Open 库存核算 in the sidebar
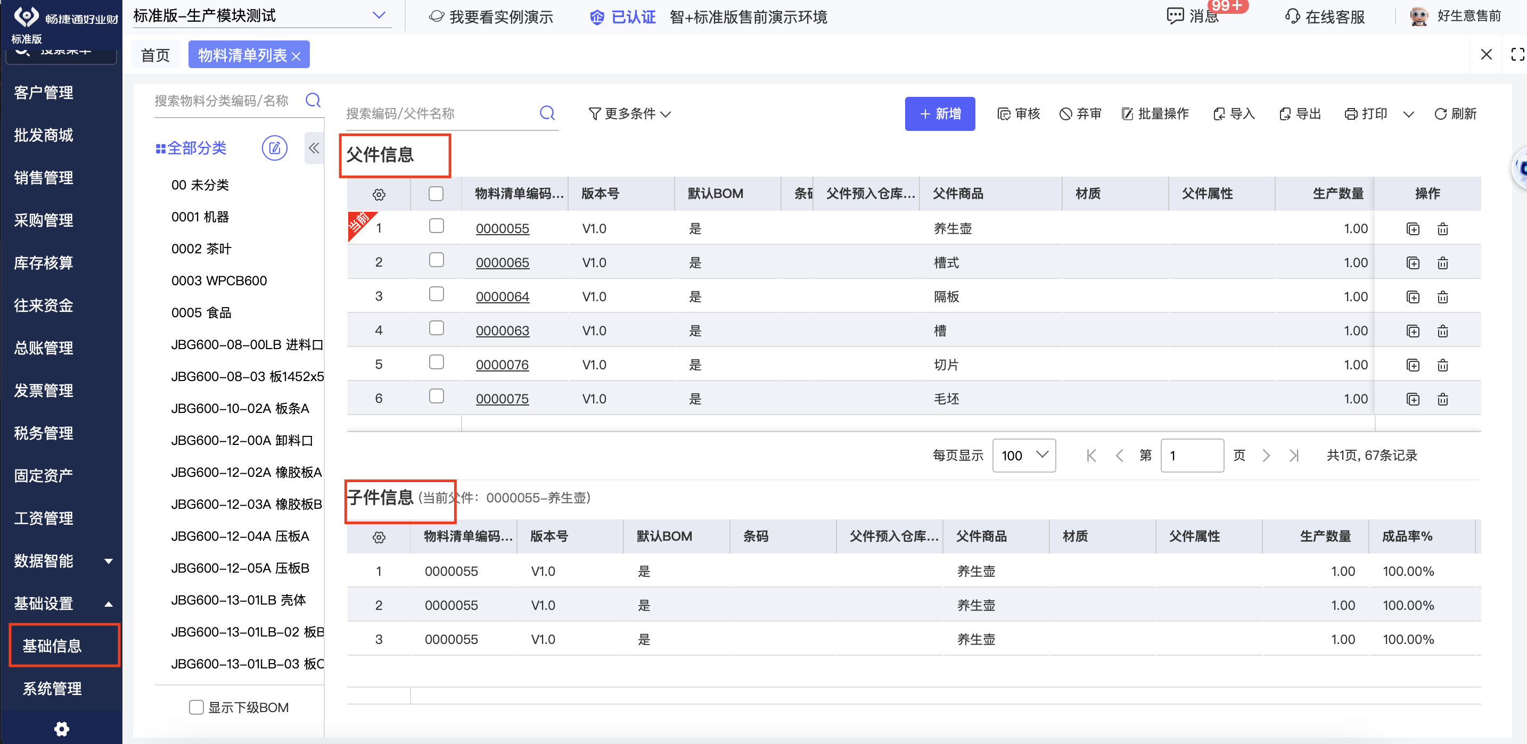Viewport: 1527px width, 744px height. (x=44, y=263)
